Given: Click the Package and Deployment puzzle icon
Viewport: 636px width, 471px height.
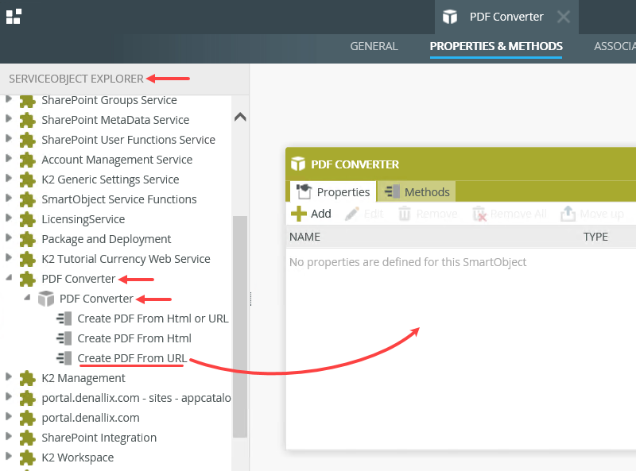Looking at the screenshot, I should [28, 240].
